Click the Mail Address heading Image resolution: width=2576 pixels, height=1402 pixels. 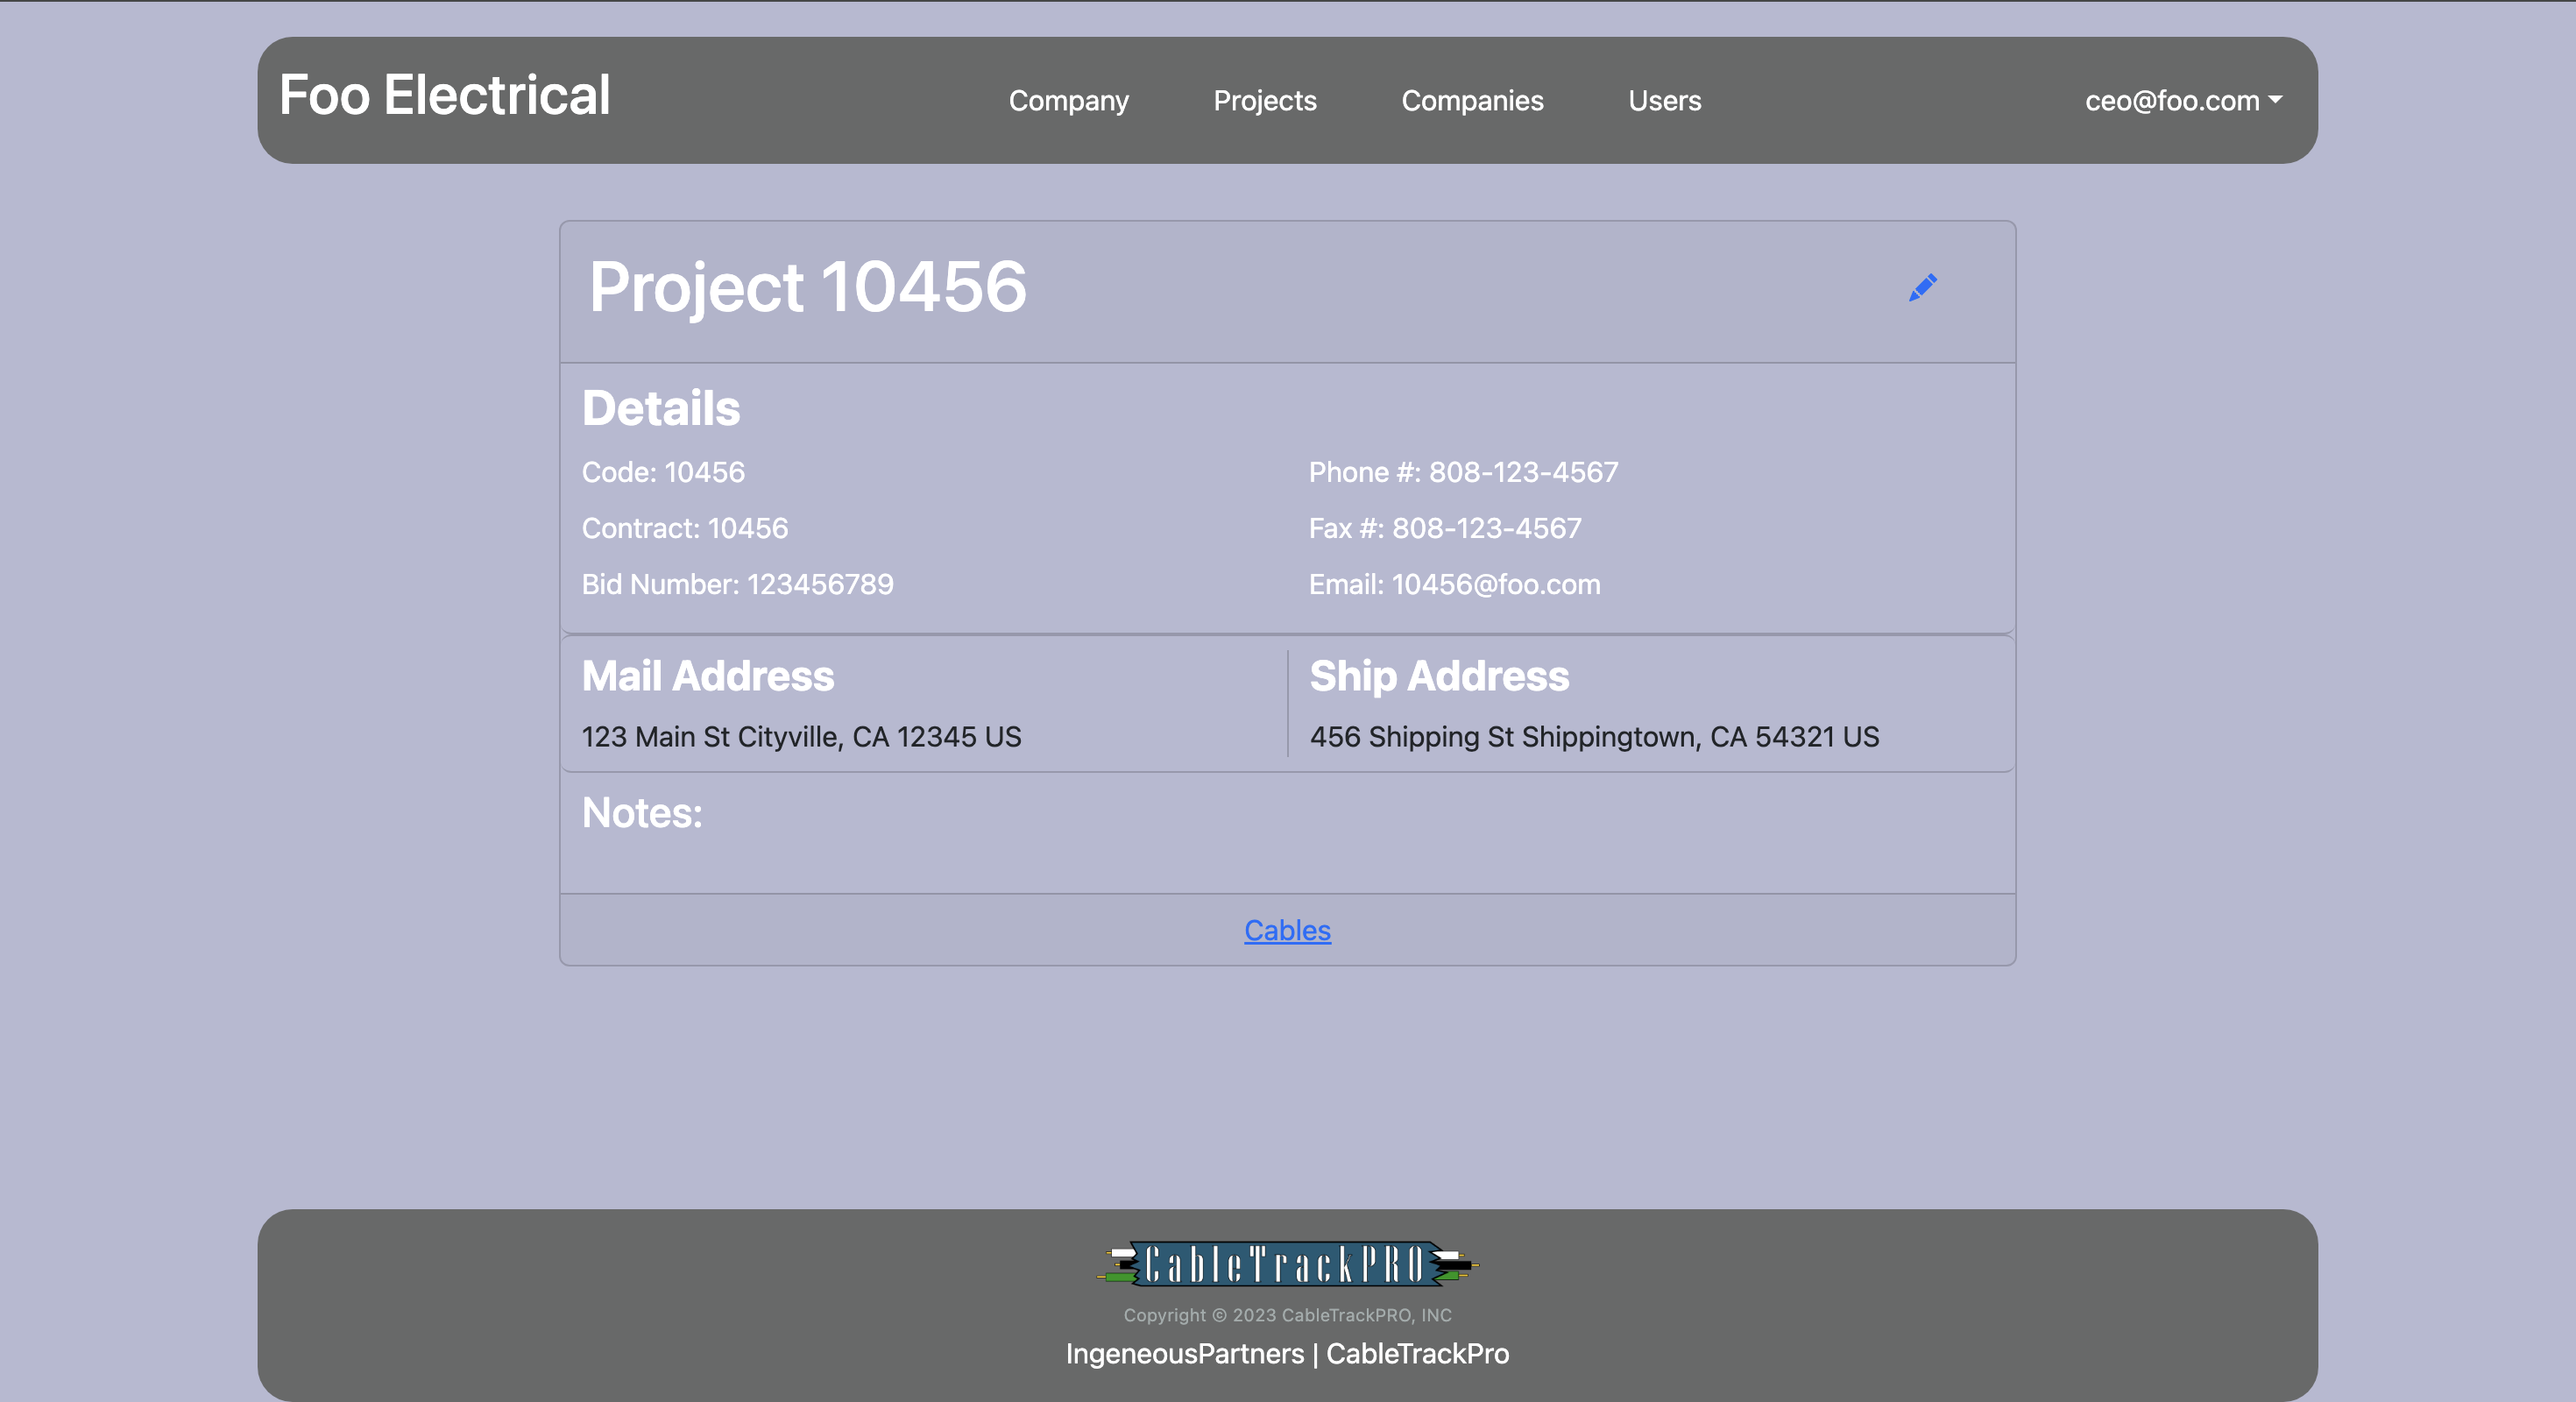click(x=708, y=676)
